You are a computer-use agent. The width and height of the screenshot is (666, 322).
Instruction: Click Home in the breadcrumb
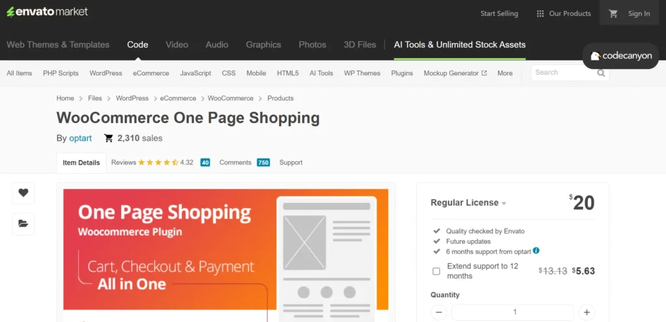65,98
